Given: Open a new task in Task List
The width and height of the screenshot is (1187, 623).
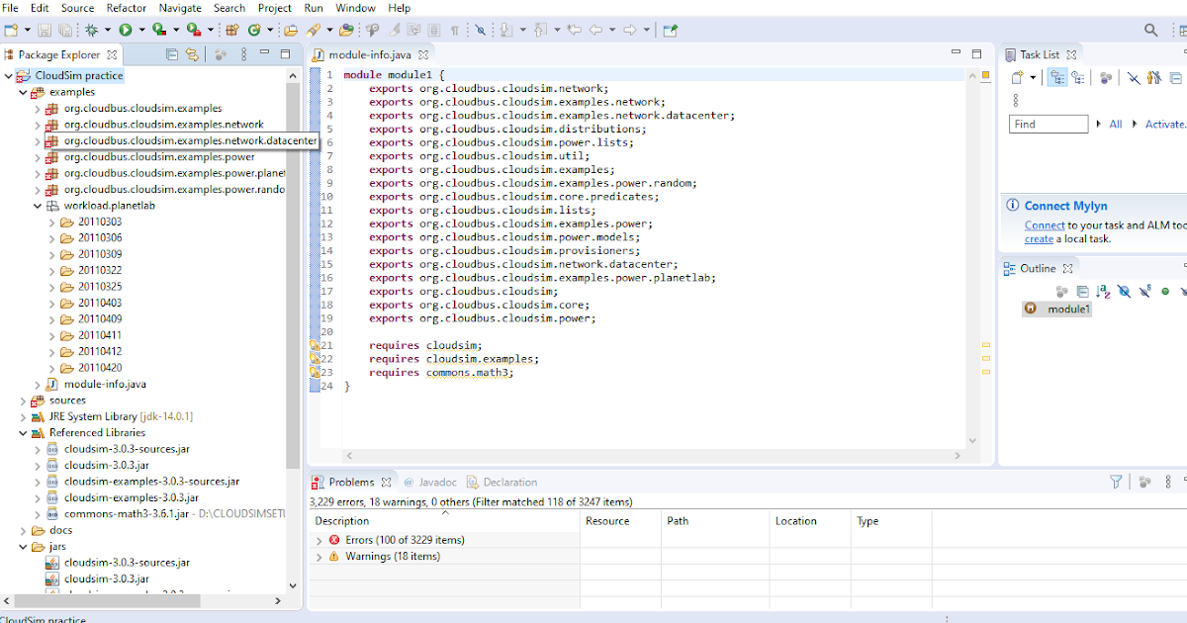Looking at the screenshot, I should (x=1016, y=77).
